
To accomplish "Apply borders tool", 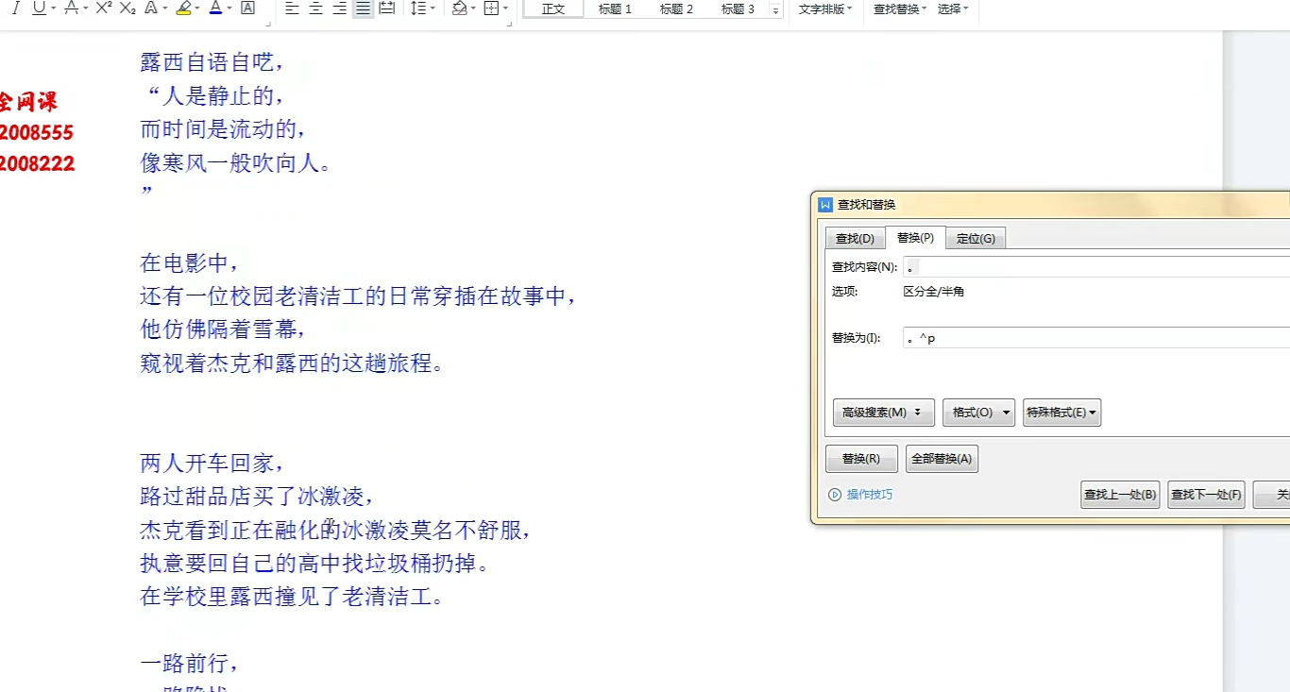I will (x=491, y=8).
